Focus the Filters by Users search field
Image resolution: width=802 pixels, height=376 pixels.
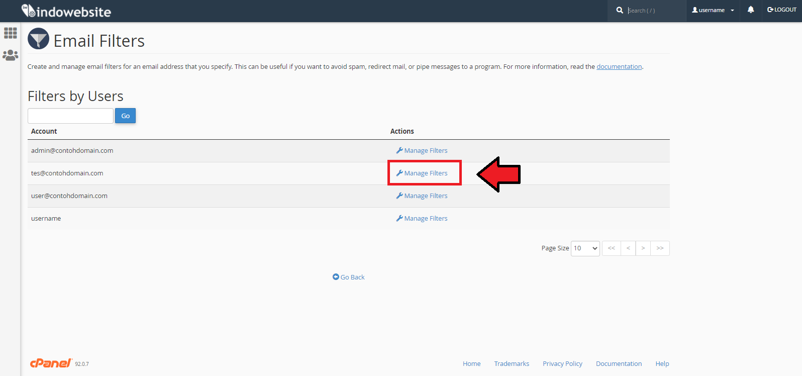70,116
